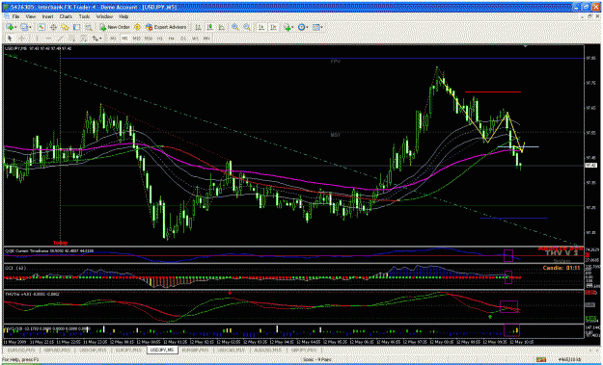This screenshot has width=603, height=365.
Task: Select the M15 timeframe
Action: click(x=137, y=39)
